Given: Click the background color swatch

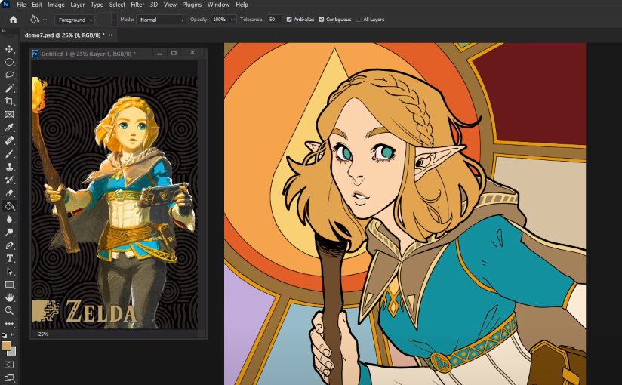Looking at the screenshot, I should pos(14,352).
